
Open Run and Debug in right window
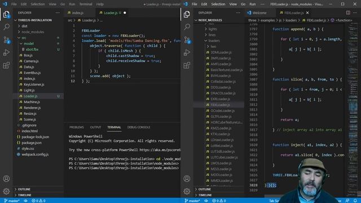[x=187, y=52]
